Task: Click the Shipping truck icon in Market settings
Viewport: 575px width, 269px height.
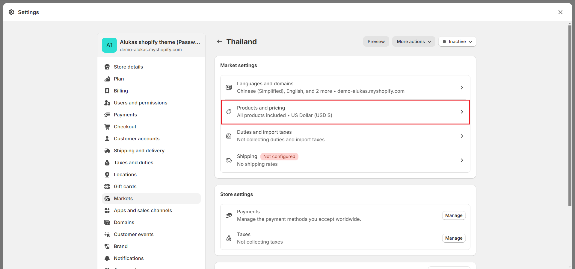Action: point(229,160)
